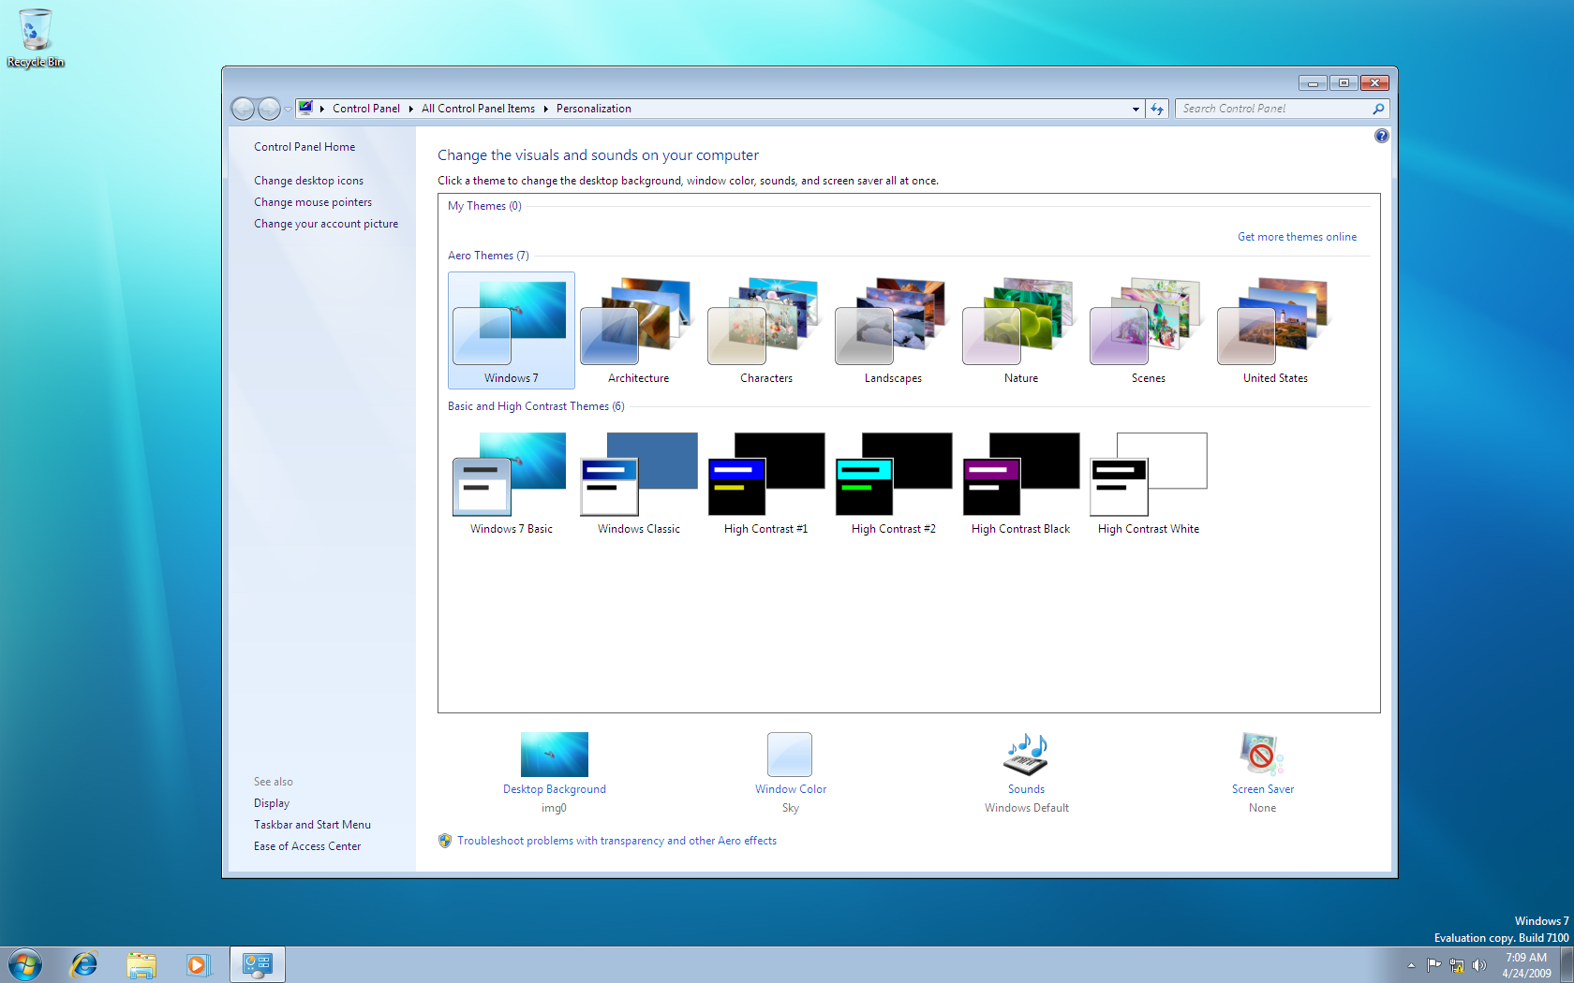
Task: Open Desktop Background settings
Action: click(554, 754)
